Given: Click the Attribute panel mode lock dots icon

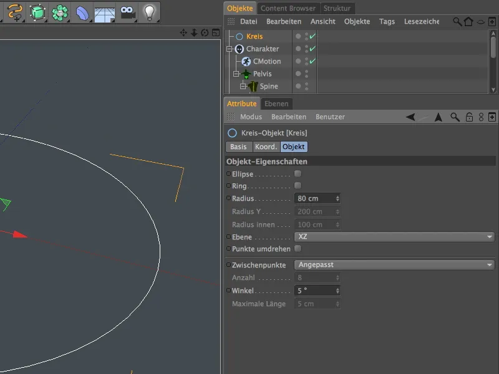Looking at the screenshot, I should 481,117.
